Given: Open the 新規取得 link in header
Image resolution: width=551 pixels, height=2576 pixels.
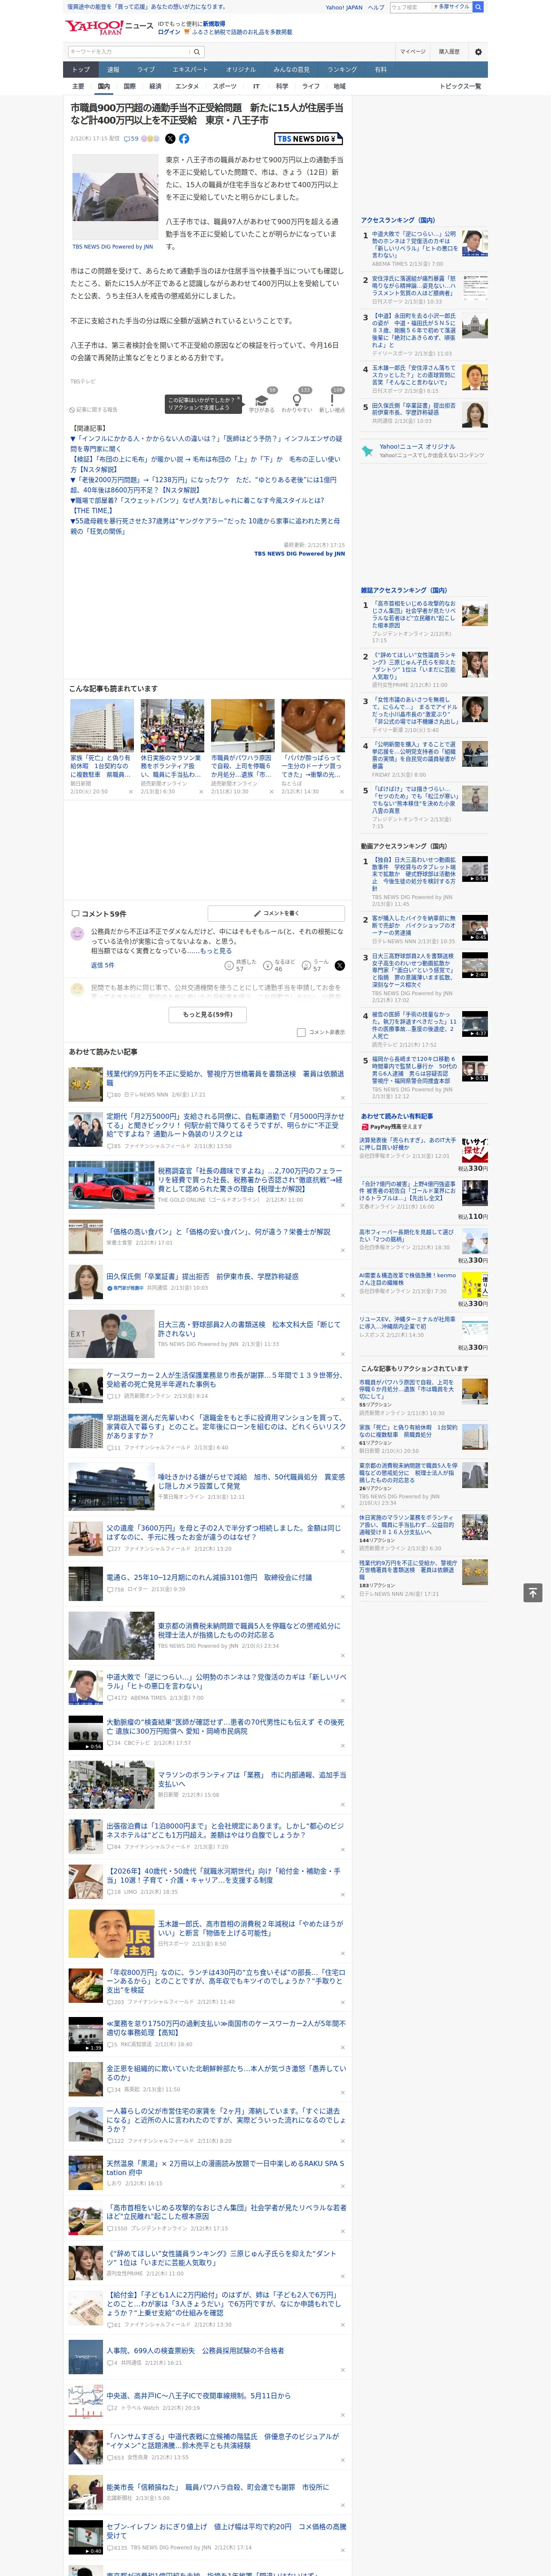Looking at the screenshot, I should [214, 23].
